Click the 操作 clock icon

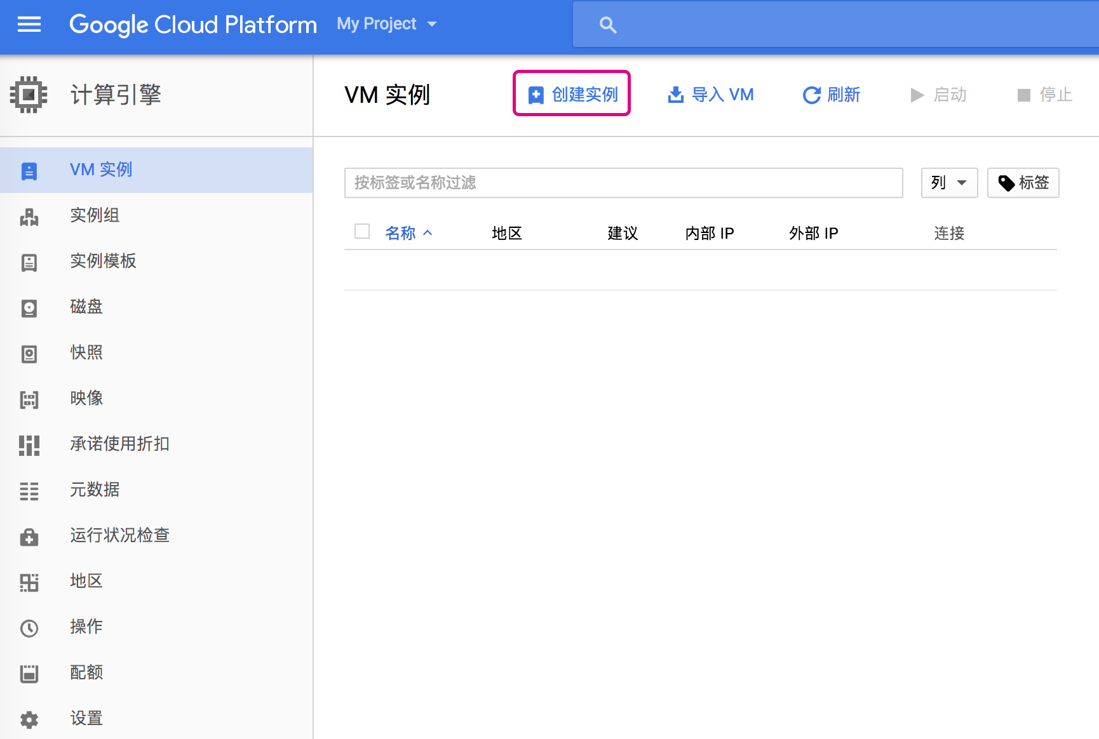tap(29, 628)
